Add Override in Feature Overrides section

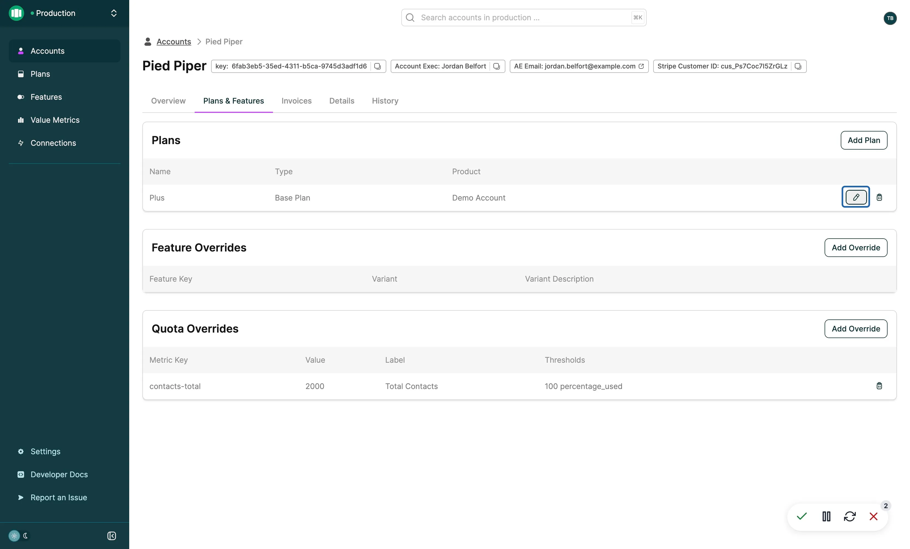tap(856, 248)
